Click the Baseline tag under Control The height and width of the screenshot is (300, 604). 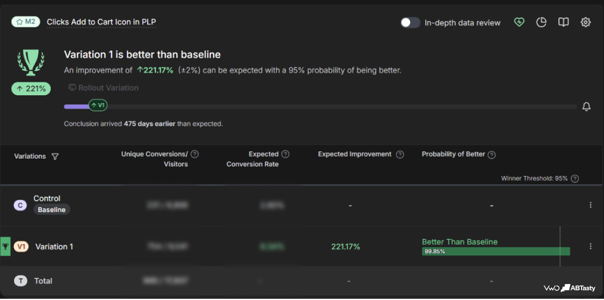[x=52, y=210]
